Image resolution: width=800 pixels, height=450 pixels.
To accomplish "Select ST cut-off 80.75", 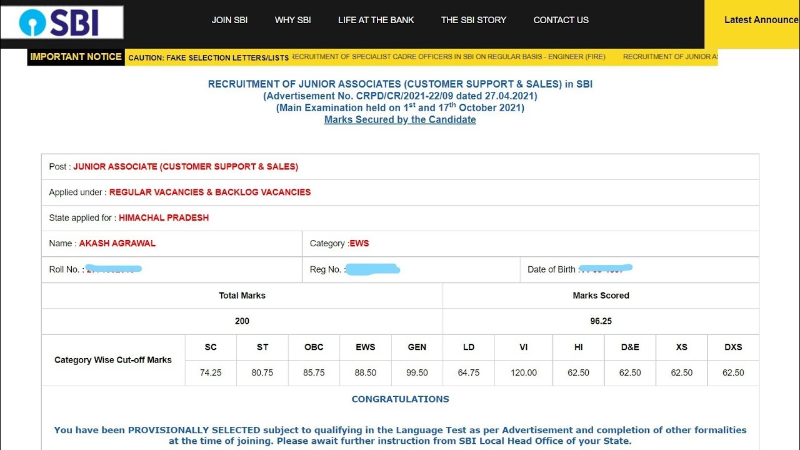I will coord(262,372).
